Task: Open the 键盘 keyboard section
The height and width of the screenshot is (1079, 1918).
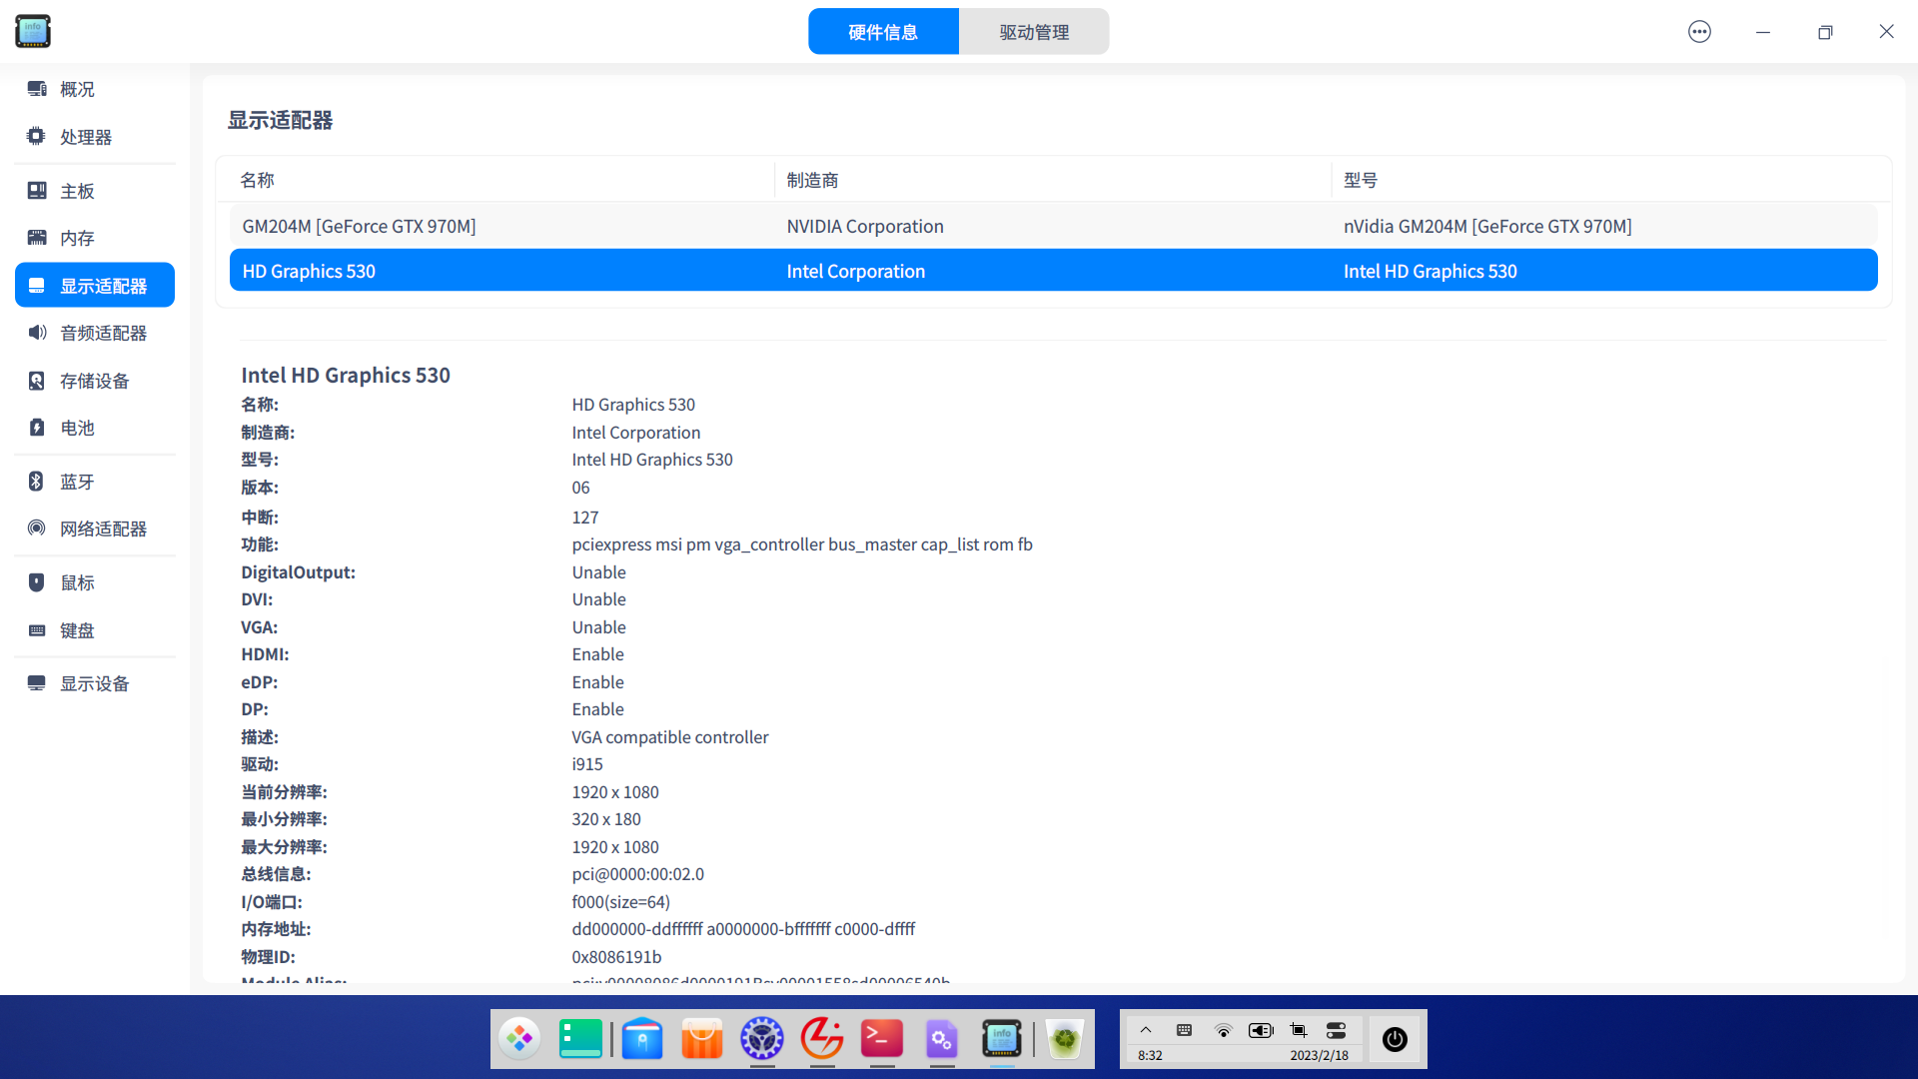Action: pyautogui.click(x=76, y=630)
